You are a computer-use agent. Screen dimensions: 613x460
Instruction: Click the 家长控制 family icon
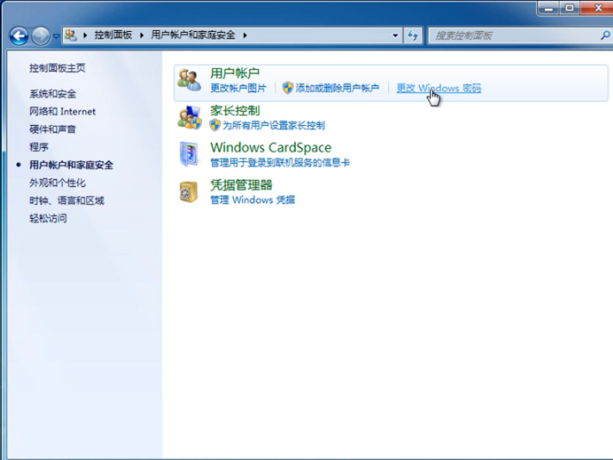(189, 117)
